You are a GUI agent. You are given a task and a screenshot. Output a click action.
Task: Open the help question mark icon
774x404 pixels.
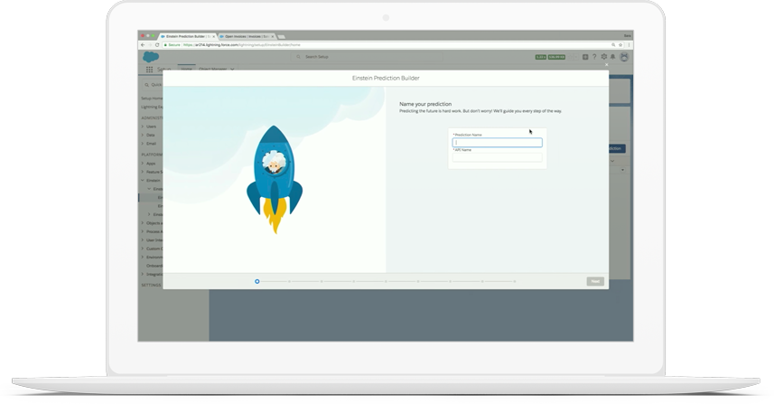(x=594, y=57)
